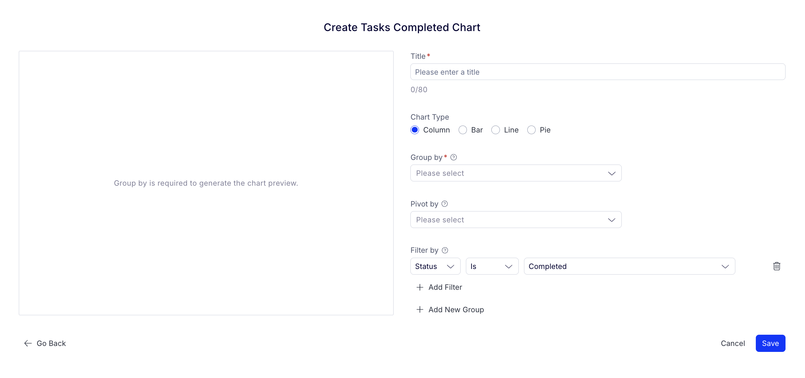The width and height of the screenshot is (805, 378).
Task: Click the left arrow beside Go Back
Action: (28, 343)
